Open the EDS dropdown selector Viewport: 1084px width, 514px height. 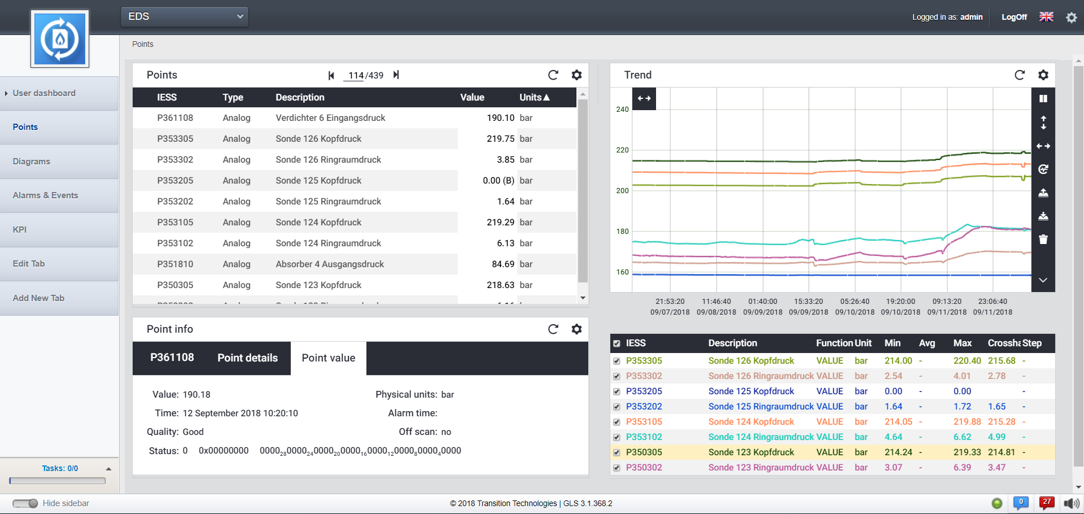tap(185, 16)
